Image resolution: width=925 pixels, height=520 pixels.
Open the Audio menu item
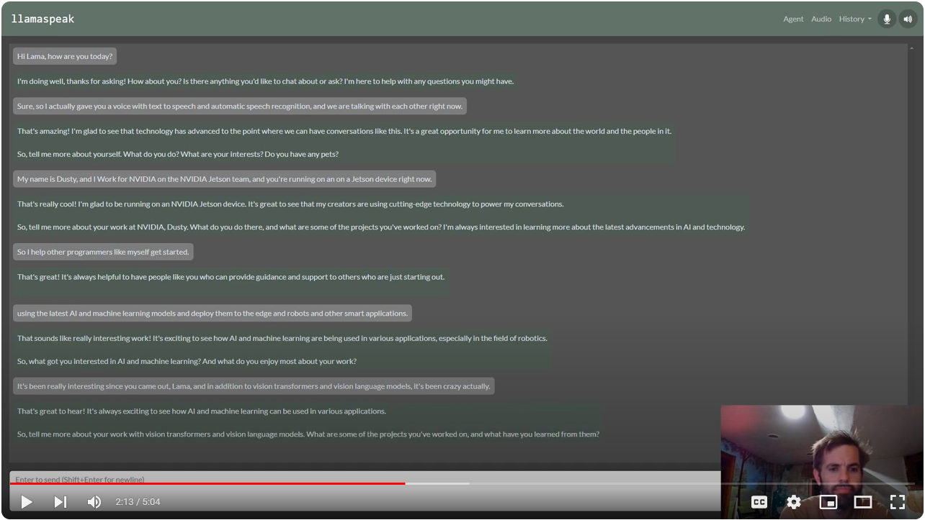(x=821, y=19)
